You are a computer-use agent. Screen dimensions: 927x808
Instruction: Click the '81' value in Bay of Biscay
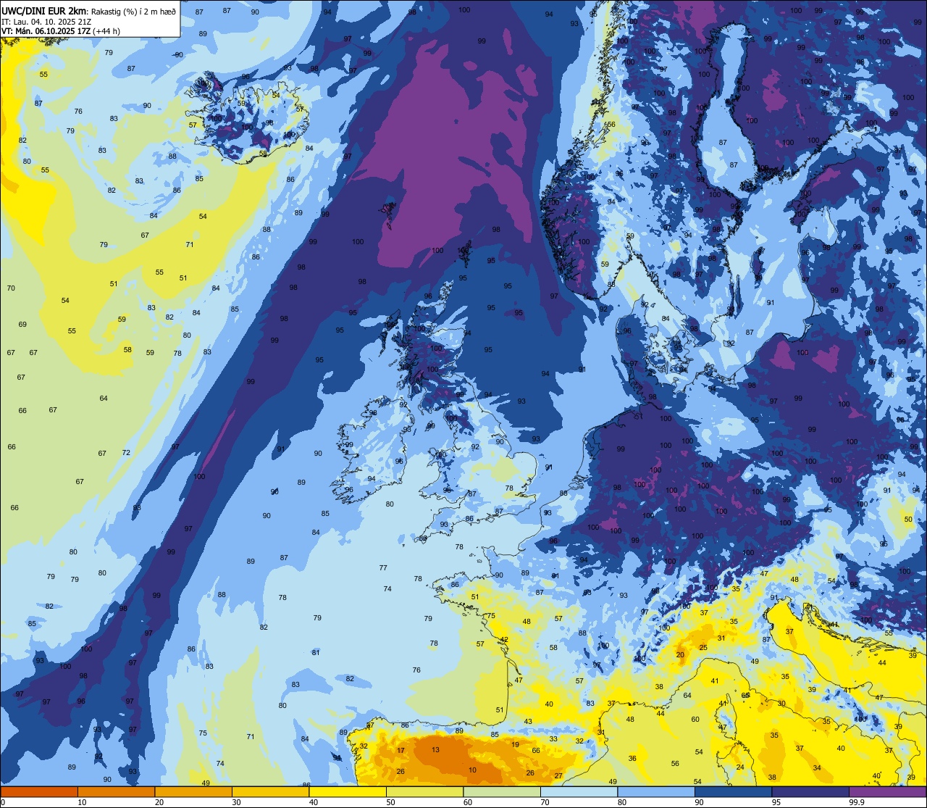[x=316, y=653]
